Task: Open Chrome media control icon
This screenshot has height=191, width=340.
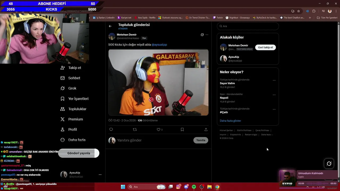Action: click(x=323, y=11)
